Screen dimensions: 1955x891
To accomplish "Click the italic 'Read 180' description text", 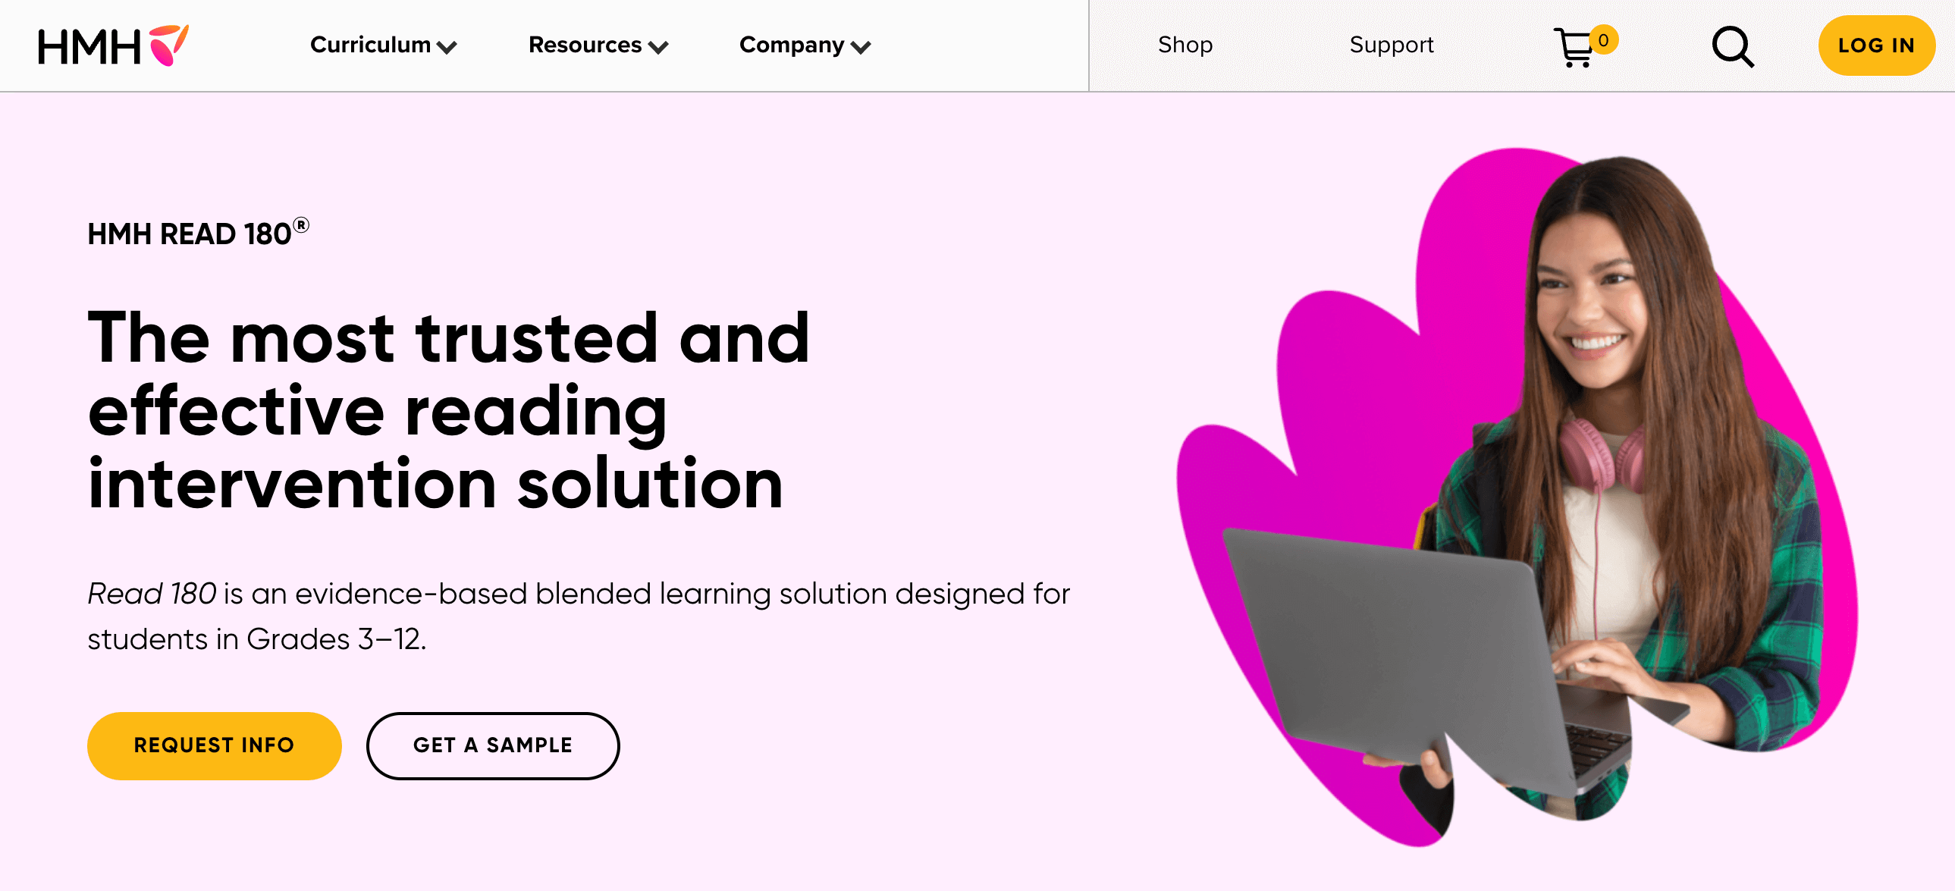I will 152,594.
